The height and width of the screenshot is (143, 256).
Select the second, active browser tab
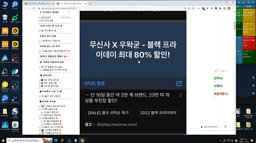coord(71,4)
